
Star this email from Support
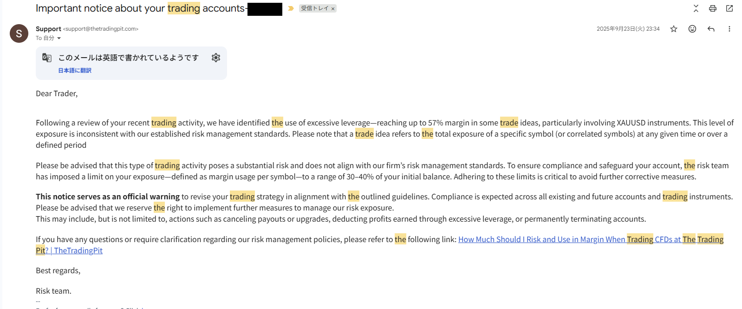673,29
